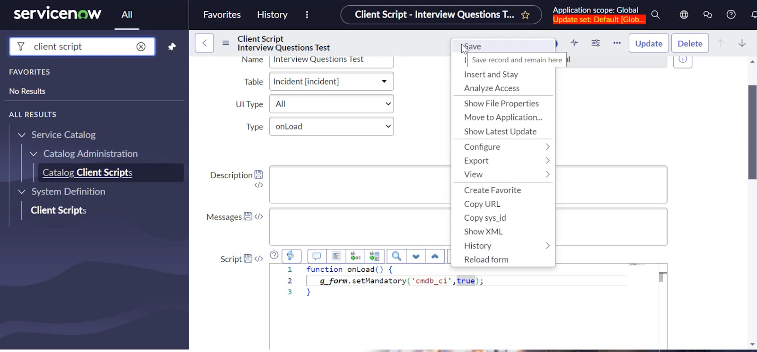Pin the navigator filter with the pin icon
The image size is (757, 352).
pyautogui.click(x=172, y=46)
